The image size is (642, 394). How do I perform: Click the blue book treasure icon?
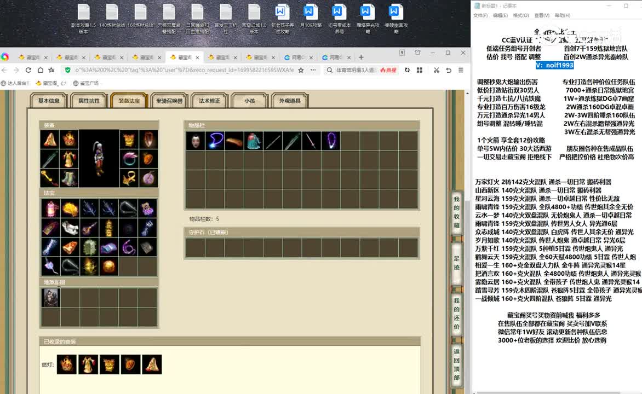(x=108, y=247)
